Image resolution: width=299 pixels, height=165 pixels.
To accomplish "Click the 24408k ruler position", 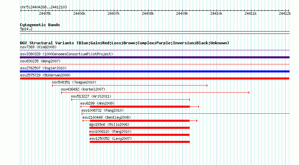I will pos(148,13).
